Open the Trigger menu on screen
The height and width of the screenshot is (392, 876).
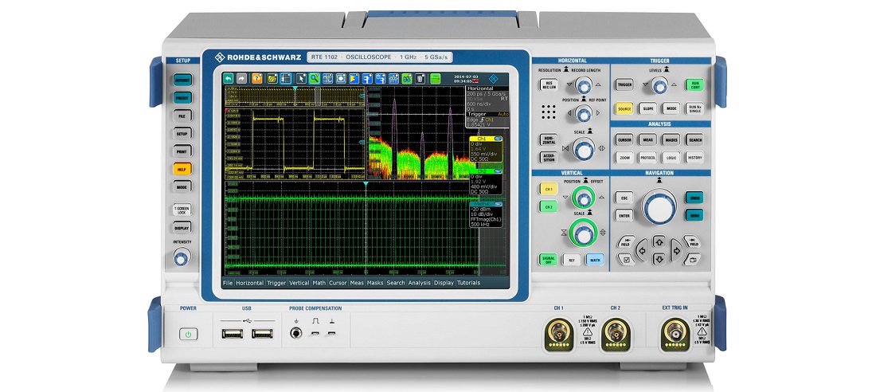(276, 283)
